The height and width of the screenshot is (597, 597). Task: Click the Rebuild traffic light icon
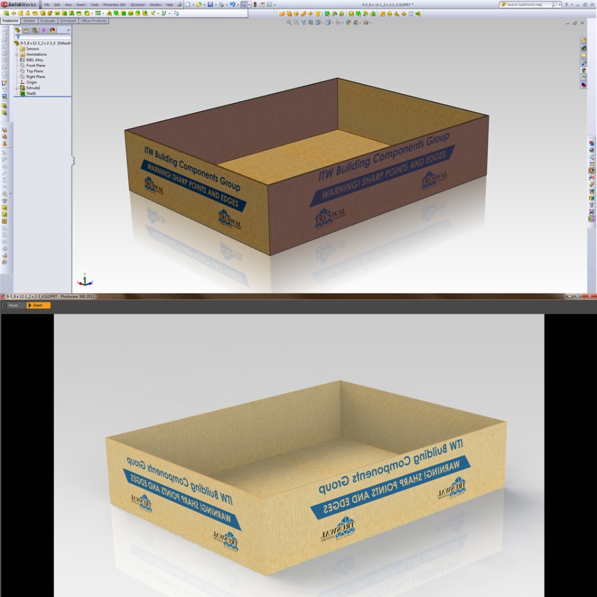[255, 4]
